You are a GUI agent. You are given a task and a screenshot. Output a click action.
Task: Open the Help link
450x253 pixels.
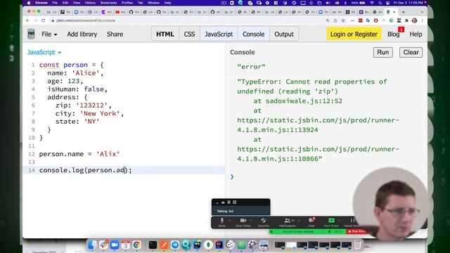pyautogui.click(x=416, y=34)
